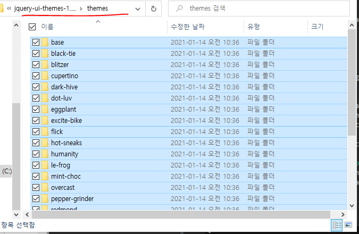Uncheck the blitzer folder checkbox

36,65
